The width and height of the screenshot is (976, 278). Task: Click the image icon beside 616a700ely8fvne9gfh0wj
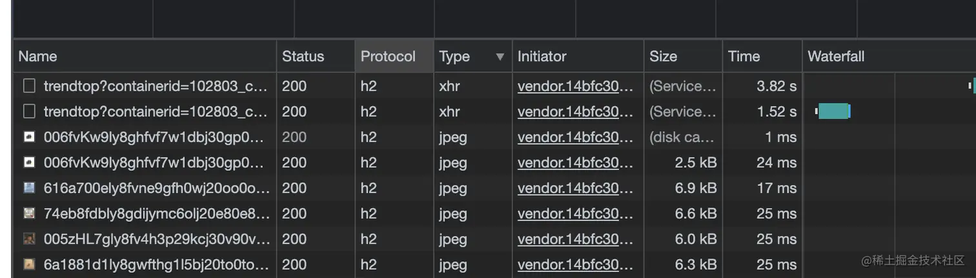pos(29,188)
